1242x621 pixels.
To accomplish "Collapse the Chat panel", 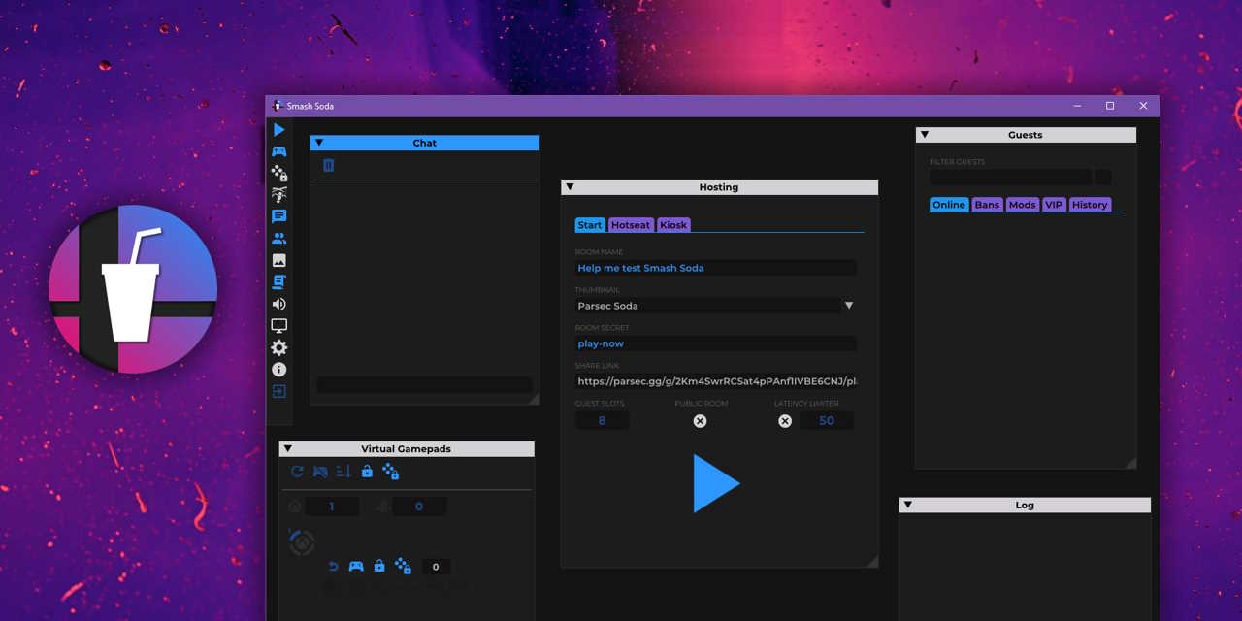I will 319,143.
